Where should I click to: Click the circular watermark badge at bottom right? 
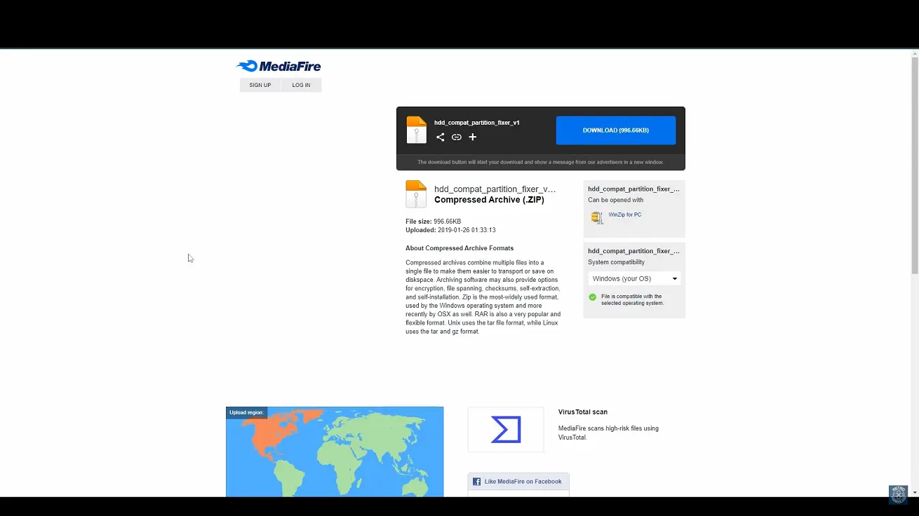[898, 494]
